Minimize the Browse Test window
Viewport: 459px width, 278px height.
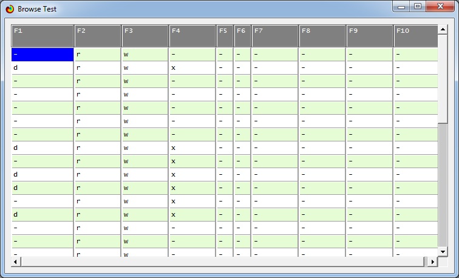[x=401, y=7]
